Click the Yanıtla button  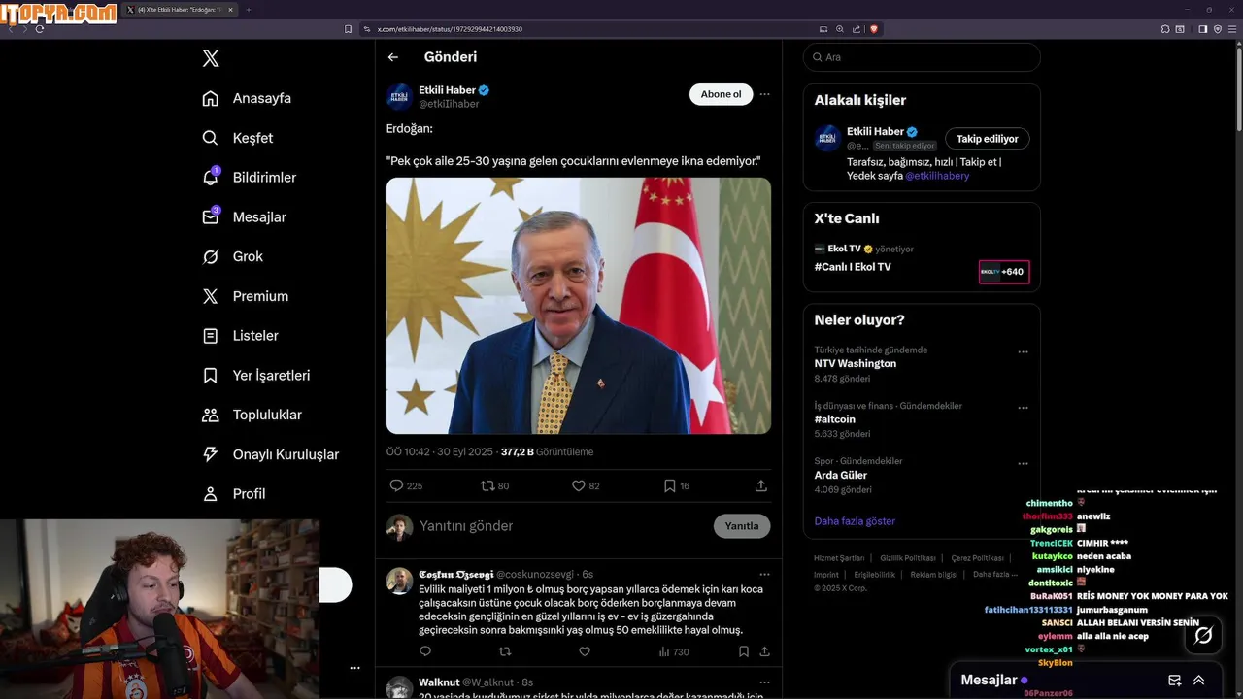coord(742,526)
